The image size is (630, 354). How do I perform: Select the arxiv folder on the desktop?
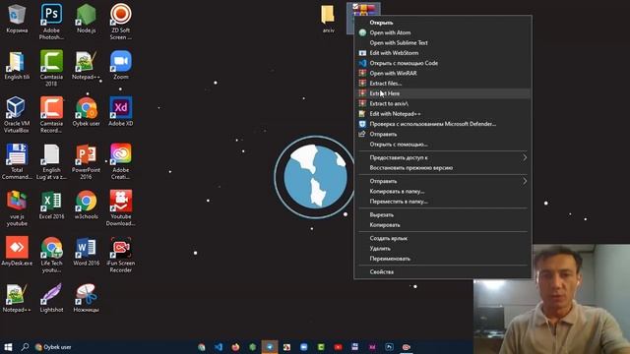(328, 19)
